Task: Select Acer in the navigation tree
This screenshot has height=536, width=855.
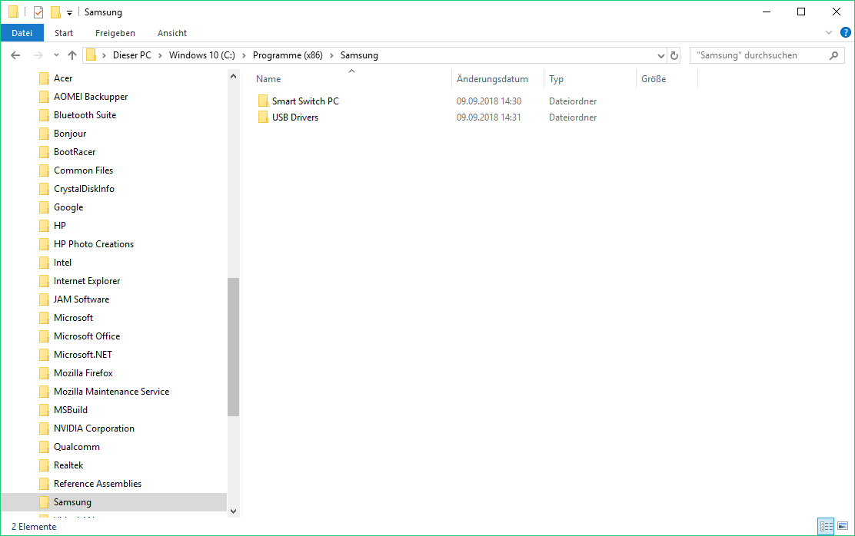Action: [63, 78]
